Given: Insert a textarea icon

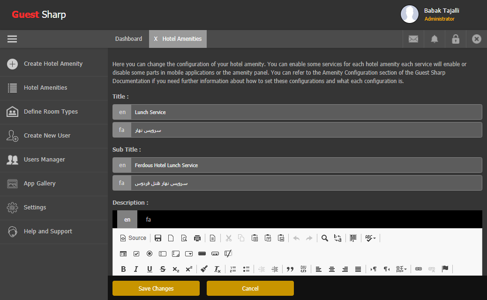Looking at the screenshot, I should coord(176,254).
